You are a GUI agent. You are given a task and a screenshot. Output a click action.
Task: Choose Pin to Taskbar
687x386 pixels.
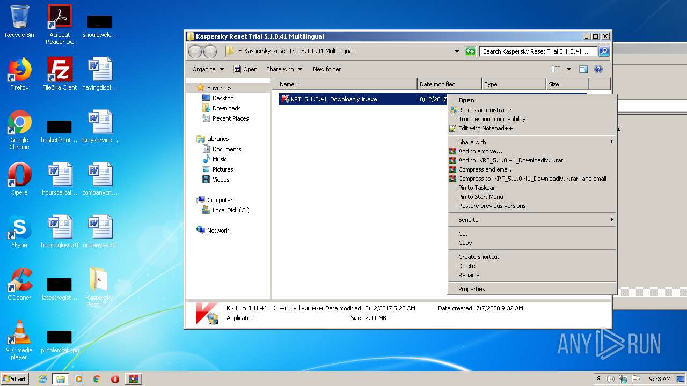click(x=531, y=188)
